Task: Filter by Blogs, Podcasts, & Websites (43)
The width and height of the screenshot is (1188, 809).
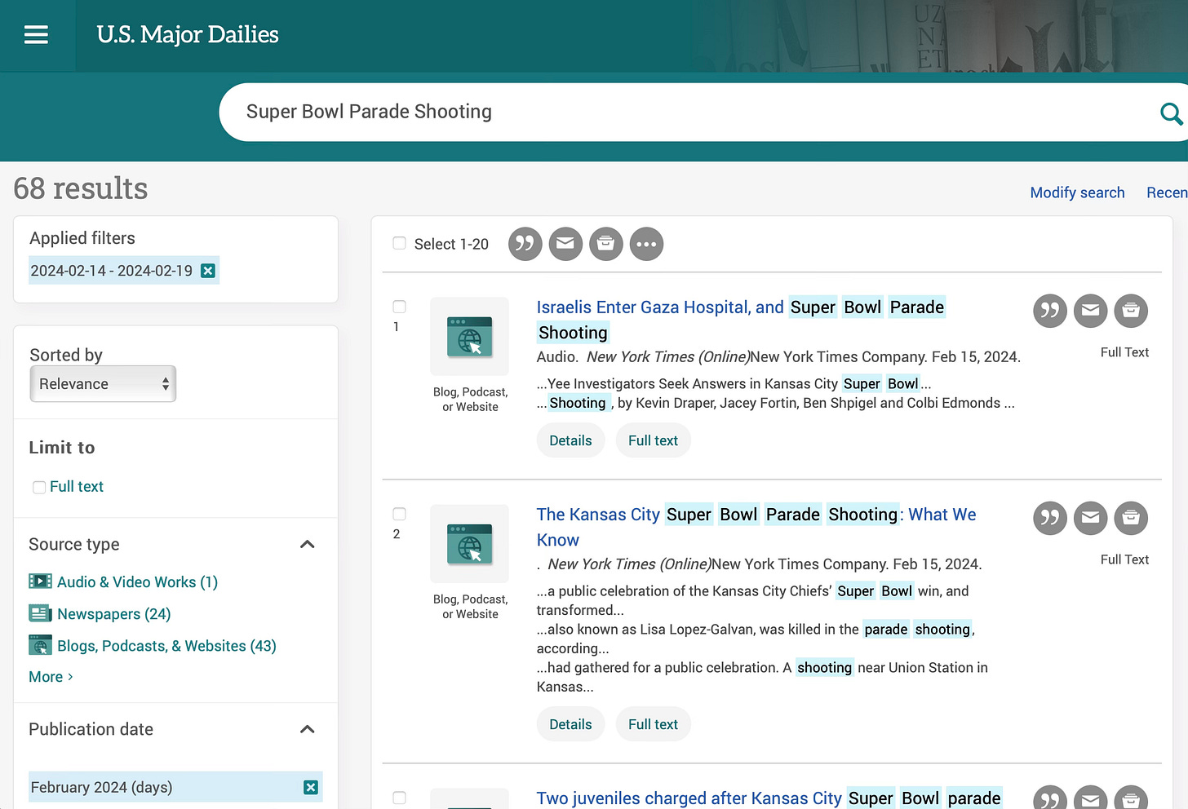Action: (166, 645)
